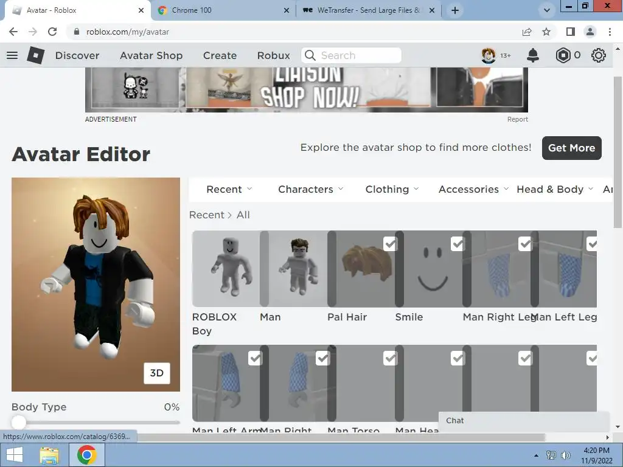Open Avatar Shop in top navigation

pos(151,55)
